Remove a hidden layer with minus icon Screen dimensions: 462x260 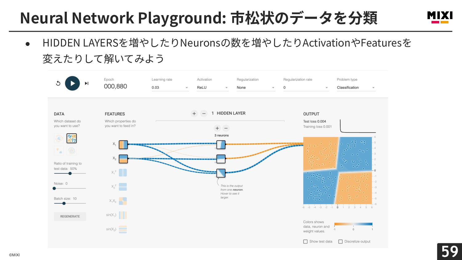(x=204, y=114)
